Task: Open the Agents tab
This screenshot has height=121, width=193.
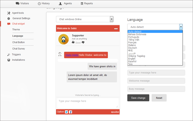Action: (x=65, y=4)
